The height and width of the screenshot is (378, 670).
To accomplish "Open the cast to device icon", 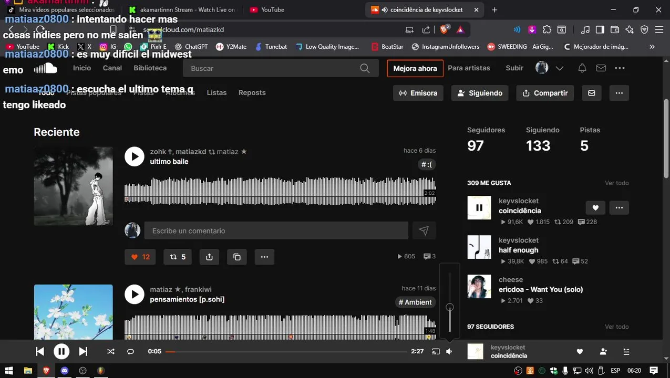I will click(436, 352).
